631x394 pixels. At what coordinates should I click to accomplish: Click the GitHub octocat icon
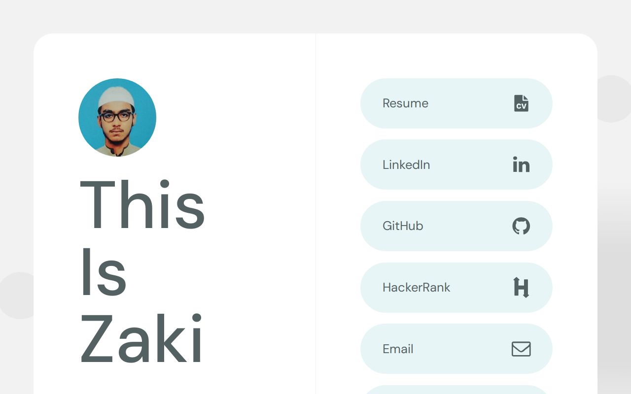(521, 226)
